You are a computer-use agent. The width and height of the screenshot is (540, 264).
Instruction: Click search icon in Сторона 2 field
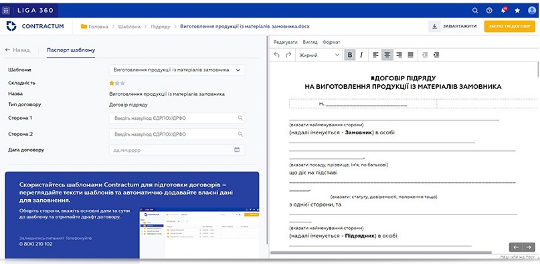[x=240, y=134]
